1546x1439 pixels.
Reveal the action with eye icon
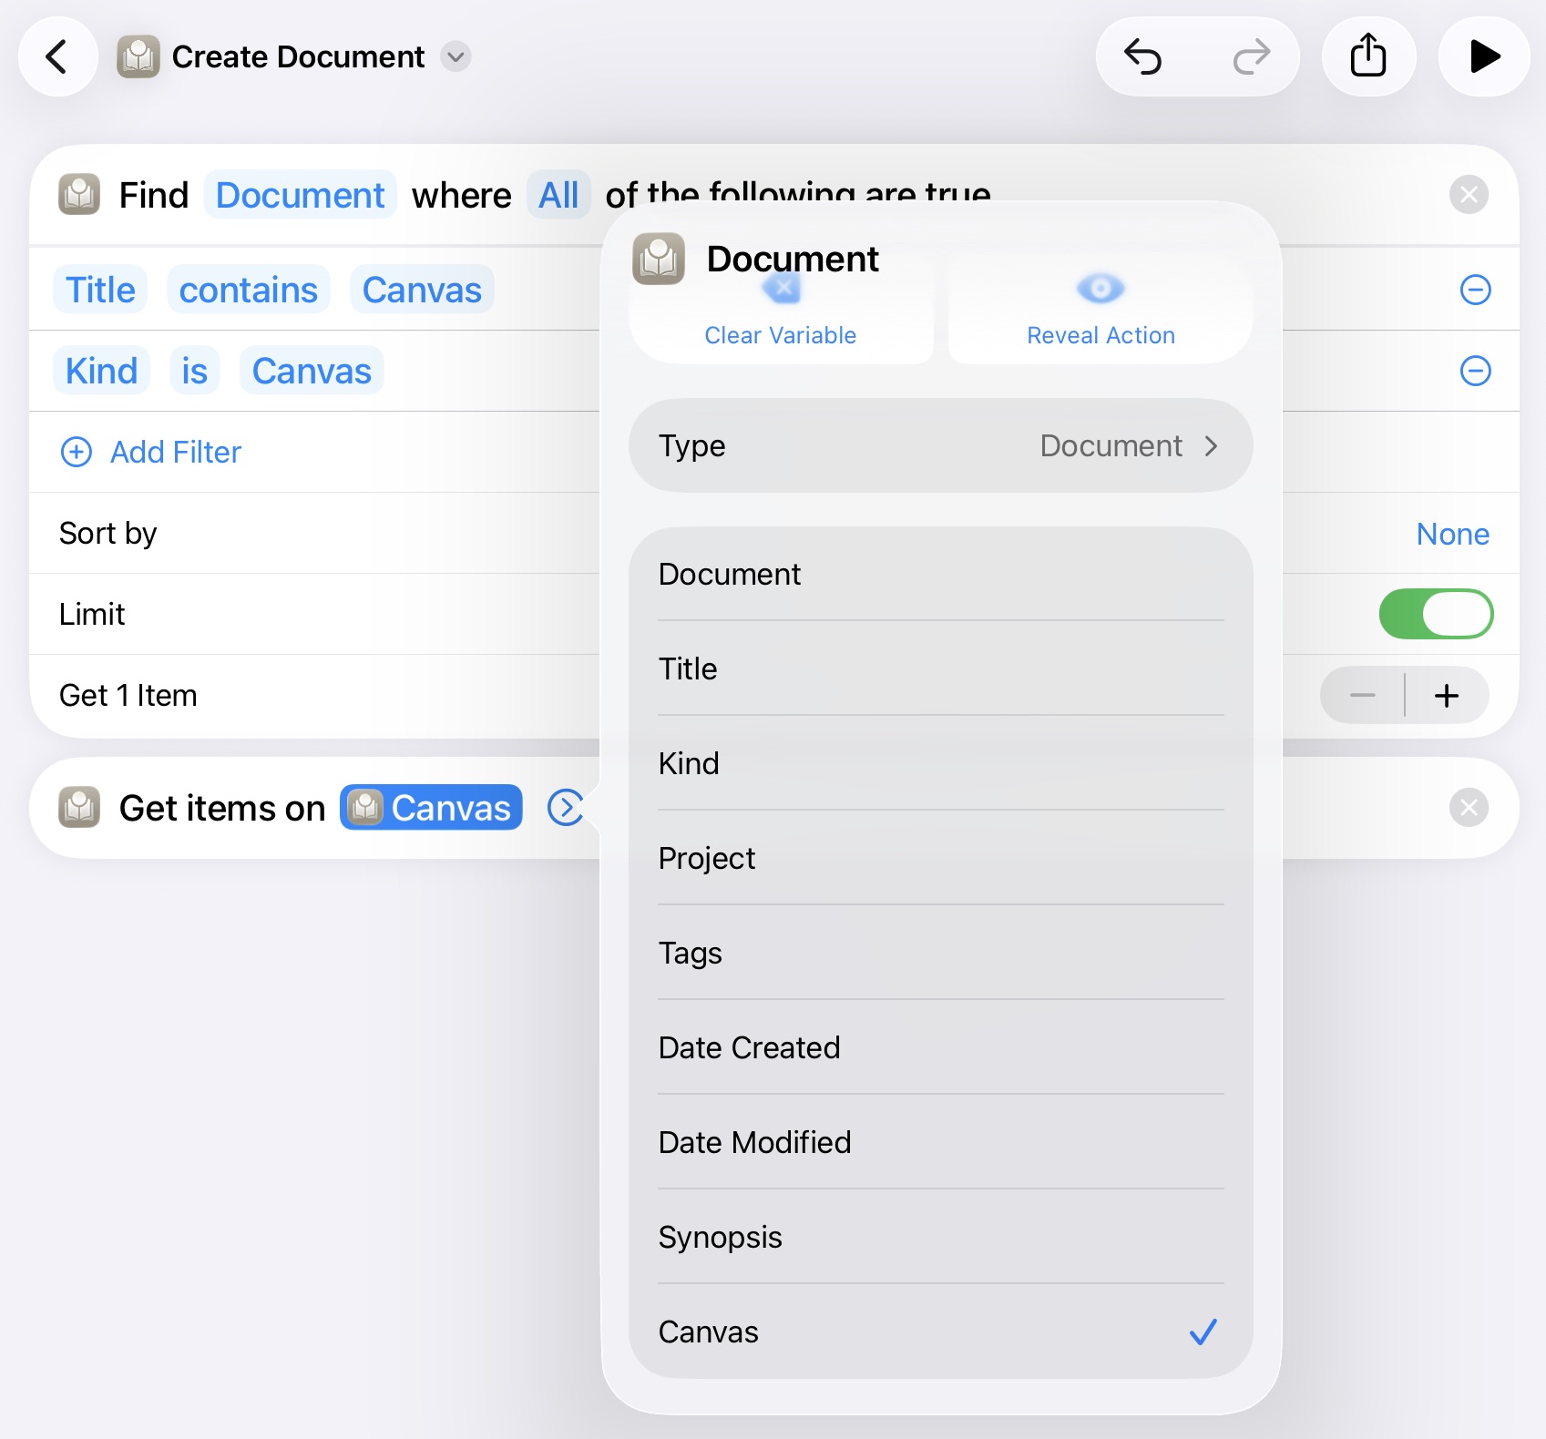[x=1101, y=311]
